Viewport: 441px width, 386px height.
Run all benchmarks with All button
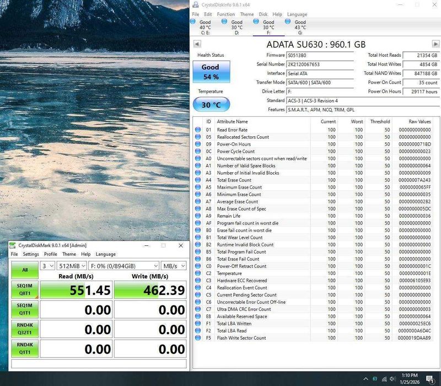click(x=25, y=270)
